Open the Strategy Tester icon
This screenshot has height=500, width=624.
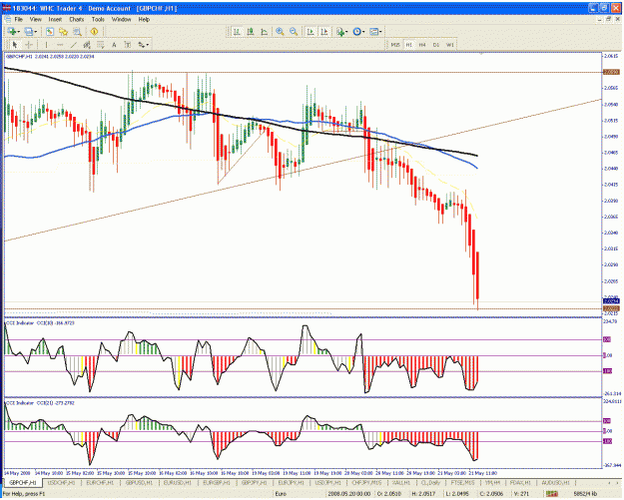point(77,31)
